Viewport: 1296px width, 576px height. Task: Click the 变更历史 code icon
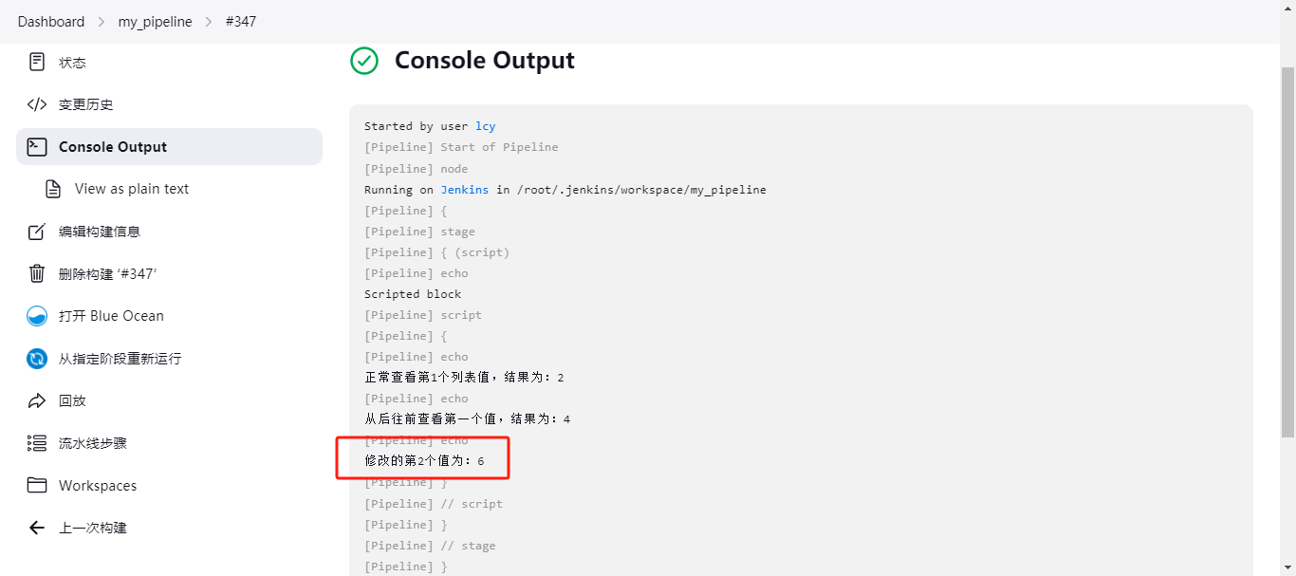[x=37, y=104]
